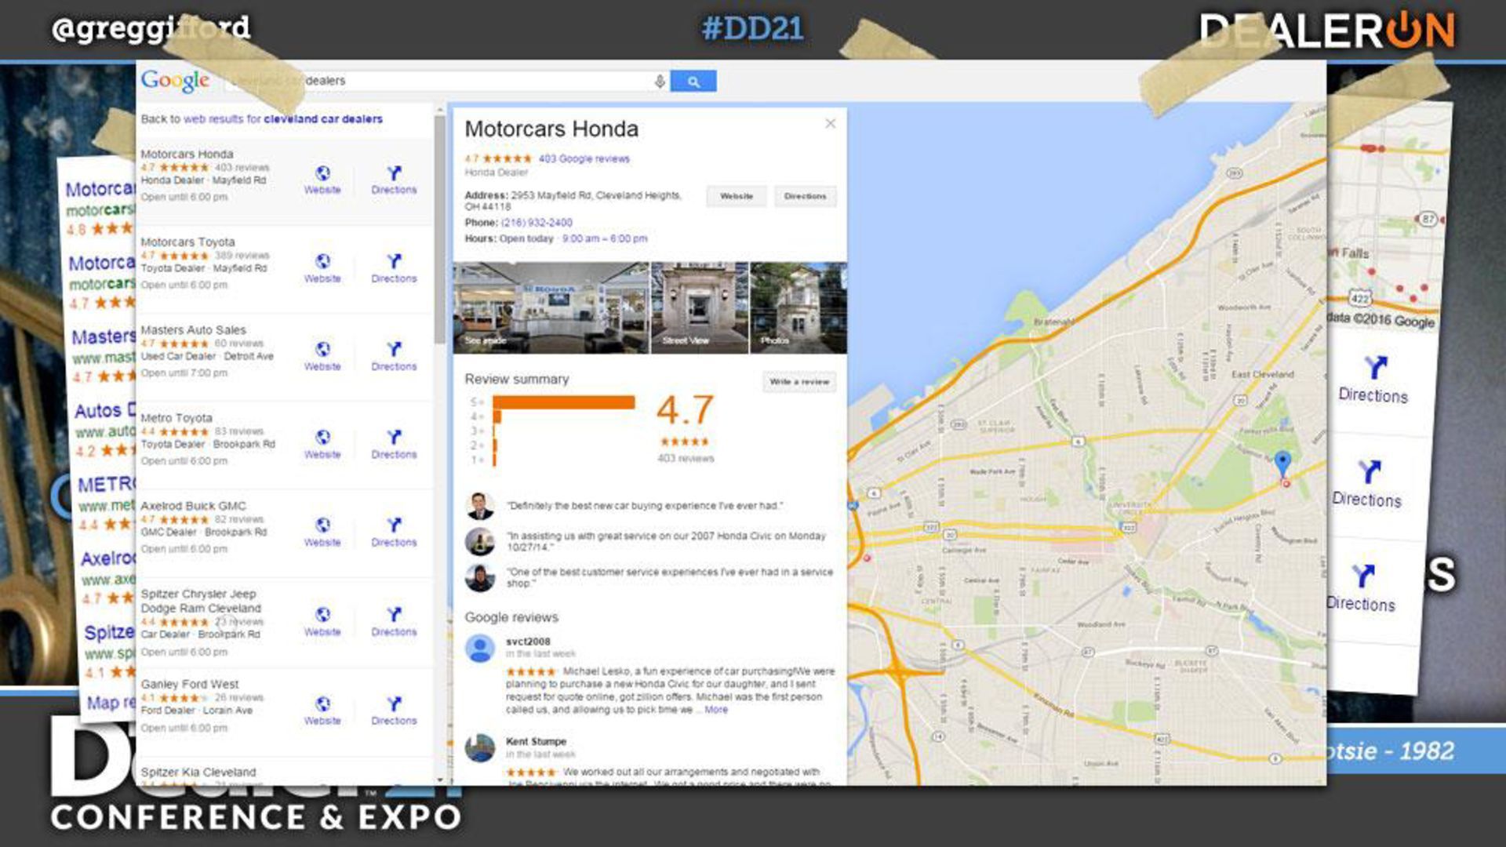Viewport: 1506px width, 847px height.
Task: Open Street View thumbnail
Action: tap(700, 307)
